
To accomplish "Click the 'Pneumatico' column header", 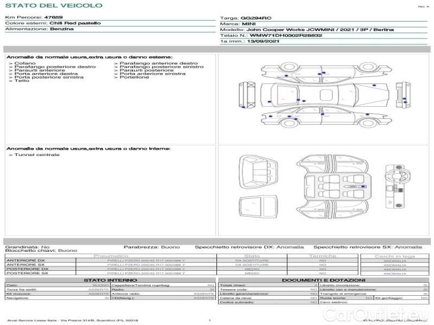I will [111, 256].
